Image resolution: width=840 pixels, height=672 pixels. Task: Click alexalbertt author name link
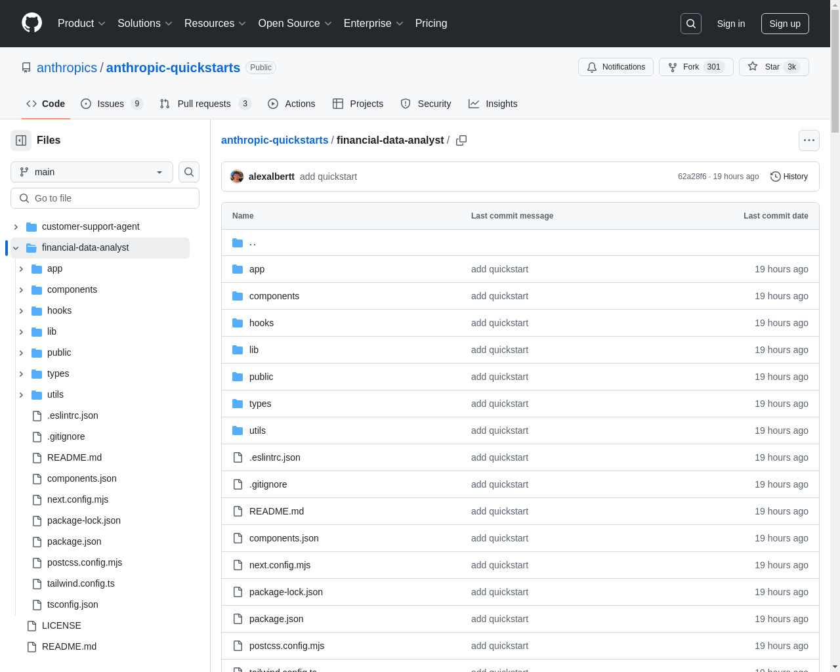(x=272, y=177)
